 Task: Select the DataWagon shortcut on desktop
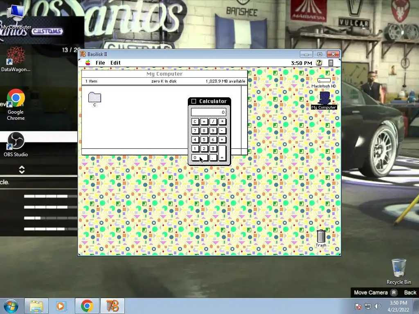tap(16, 59)
